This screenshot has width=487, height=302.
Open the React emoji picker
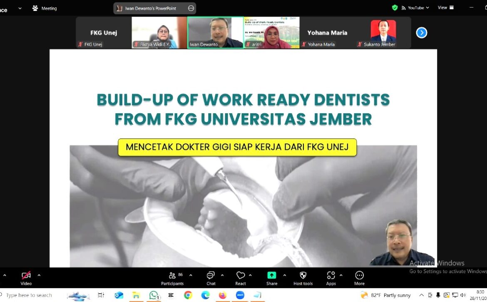point(241,278)
